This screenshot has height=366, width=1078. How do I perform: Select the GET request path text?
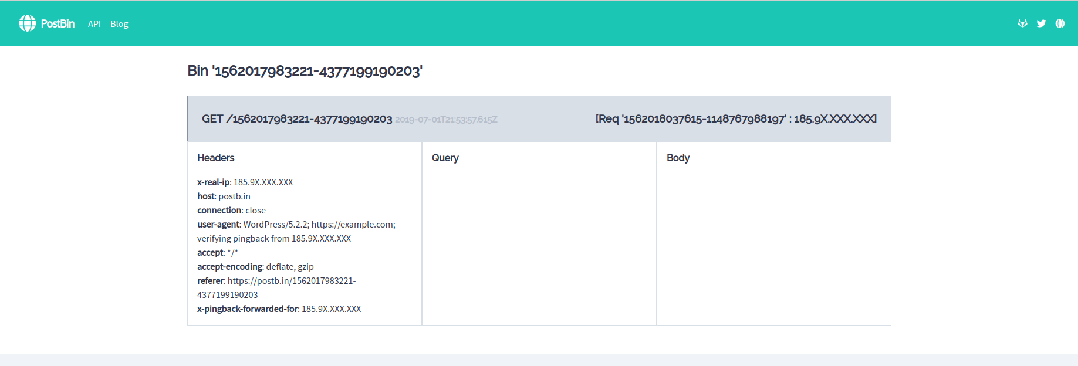click(297, 119)
